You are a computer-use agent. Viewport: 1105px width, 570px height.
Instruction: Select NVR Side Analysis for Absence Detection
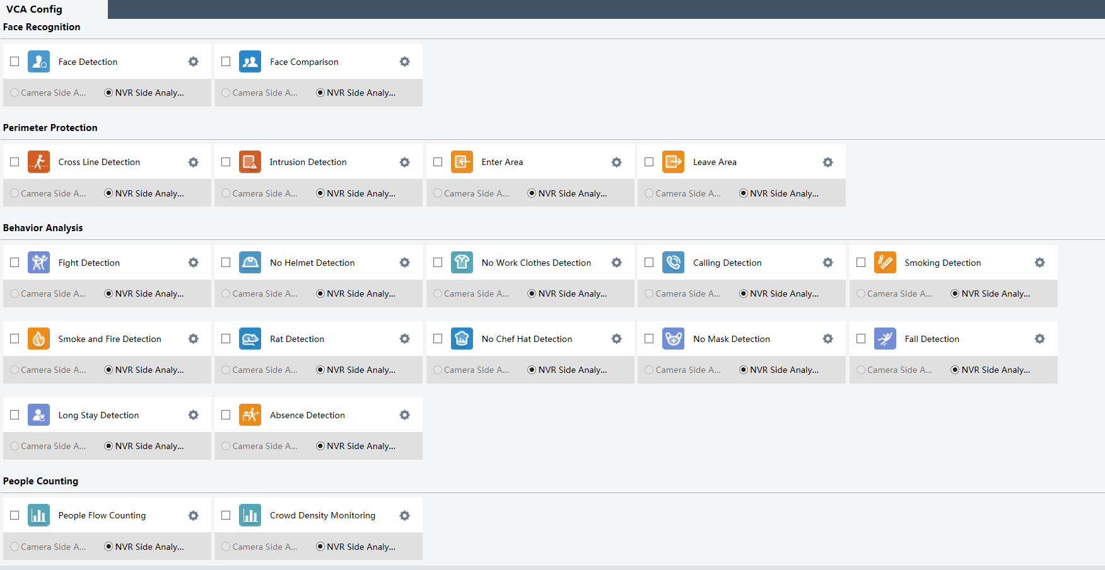click(x=320, y=446)
